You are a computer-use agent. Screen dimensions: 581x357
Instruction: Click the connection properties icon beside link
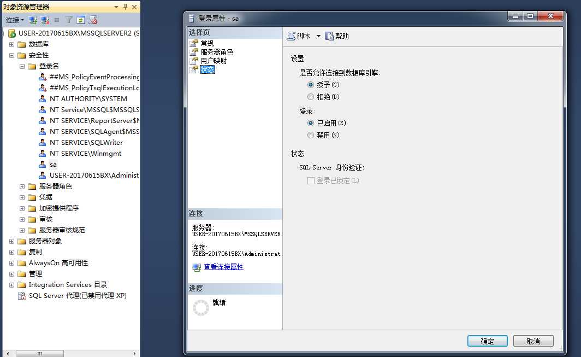(x=197, y=267)
